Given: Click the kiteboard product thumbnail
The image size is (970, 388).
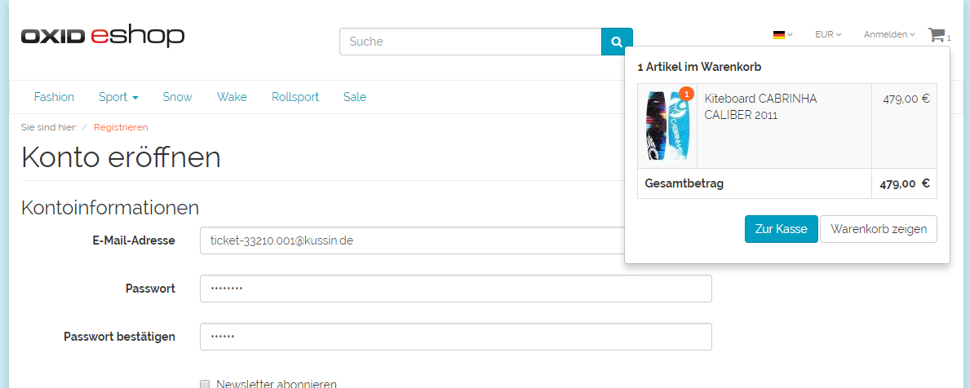Looking at the screenshot, I should tap(667, 126).
